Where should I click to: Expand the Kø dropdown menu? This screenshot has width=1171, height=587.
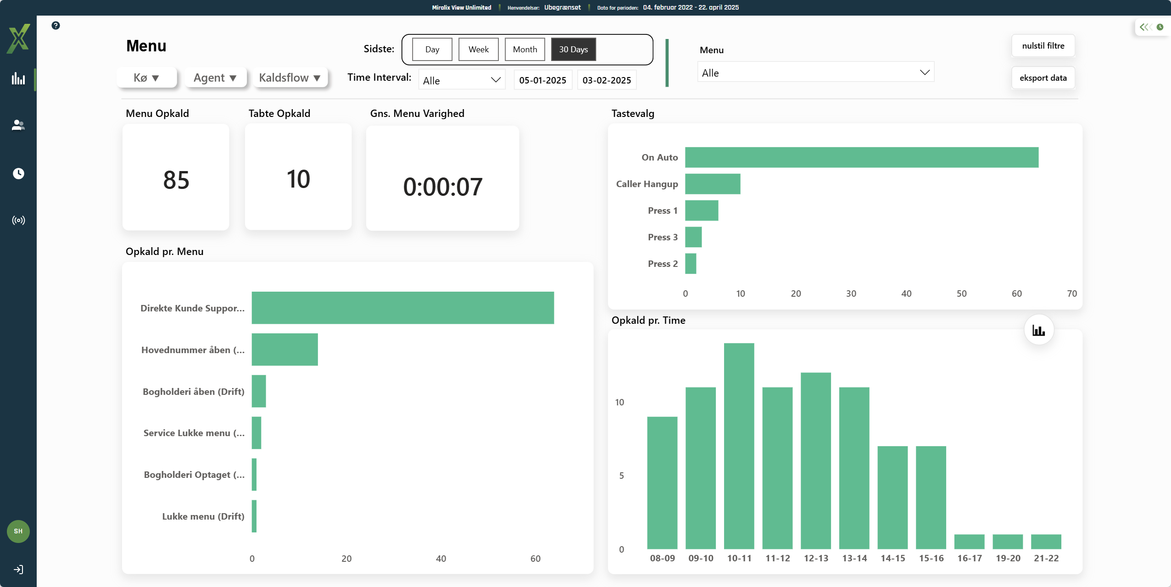(146, 78)
